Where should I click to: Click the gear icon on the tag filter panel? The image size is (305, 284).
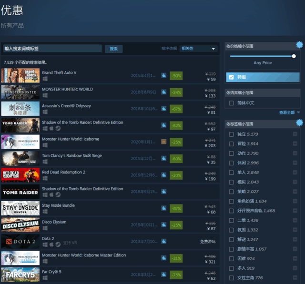click(x=299, y=122)
